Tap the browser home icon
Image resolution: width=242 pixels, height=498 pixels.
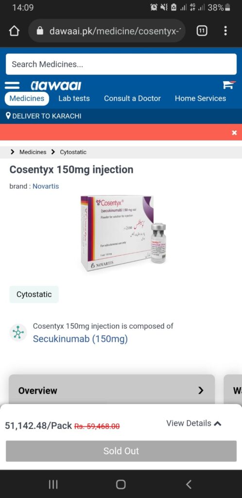(x=14, y=31)
